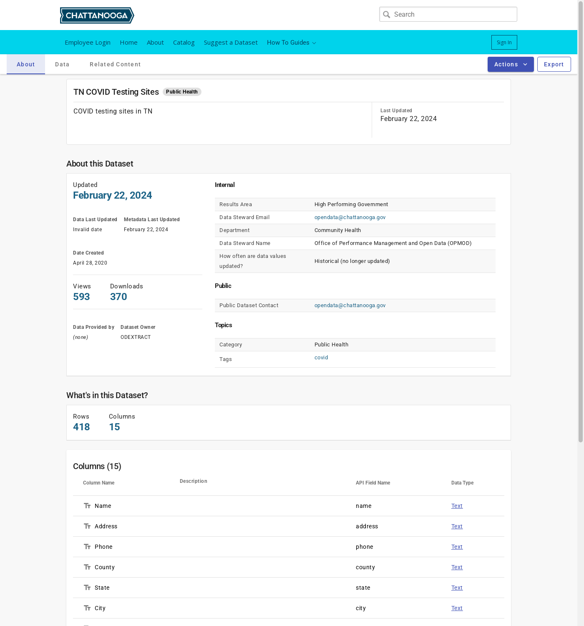Click the text type icon beside Name

coord(87,506)
